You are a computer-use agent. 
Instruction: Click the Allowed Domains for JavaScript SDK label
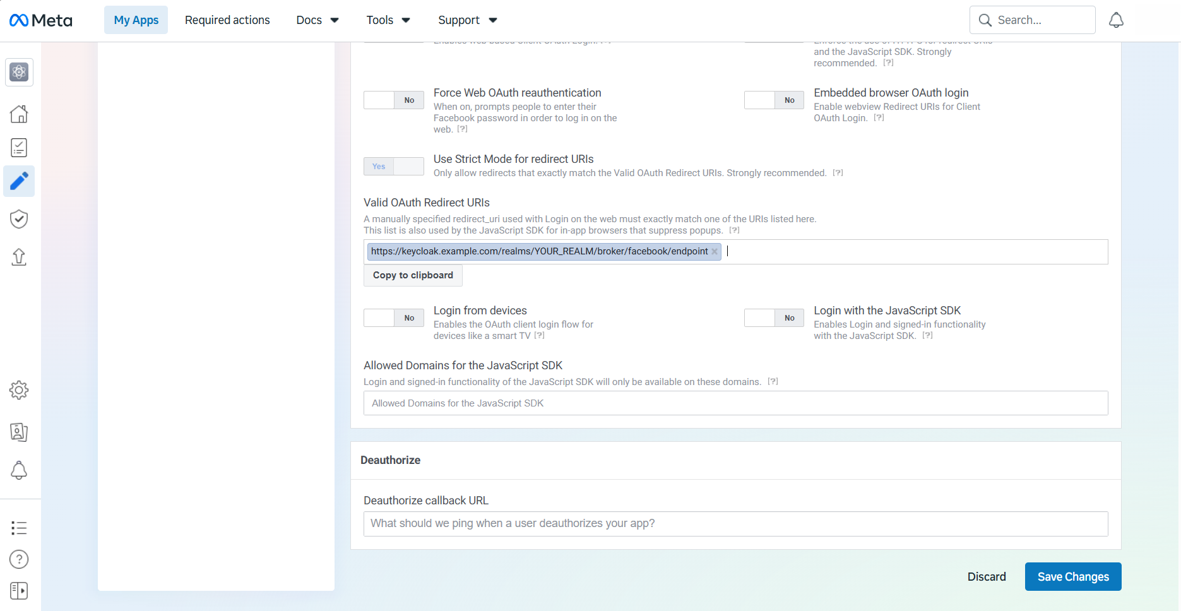point(463,365)
